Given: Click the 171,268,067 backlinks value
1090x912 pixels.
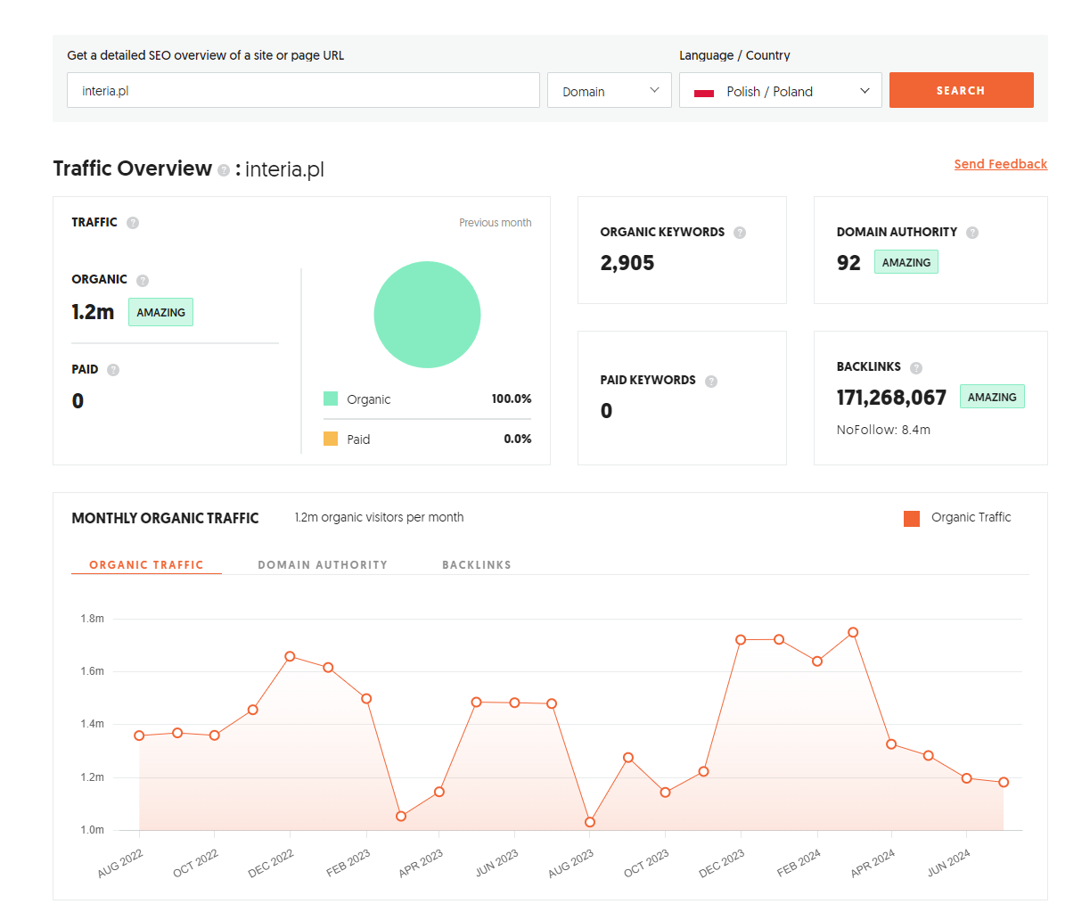Looking at the screenshot, I should 891,398.
